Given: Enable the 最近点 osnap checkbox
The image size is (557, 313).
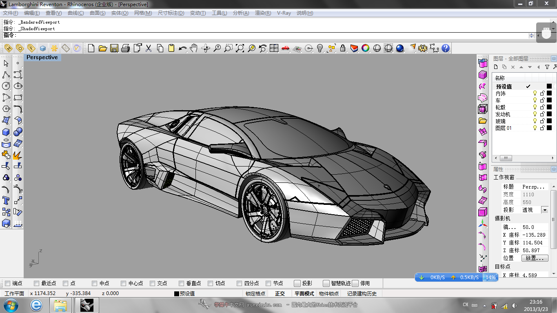Looking at the screenshot, I should pyautogui.click(x=36, y=283).
